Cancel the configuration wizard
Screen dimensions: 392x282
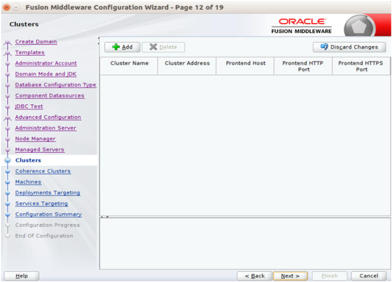pyautogui.click(x=369, y=276)
